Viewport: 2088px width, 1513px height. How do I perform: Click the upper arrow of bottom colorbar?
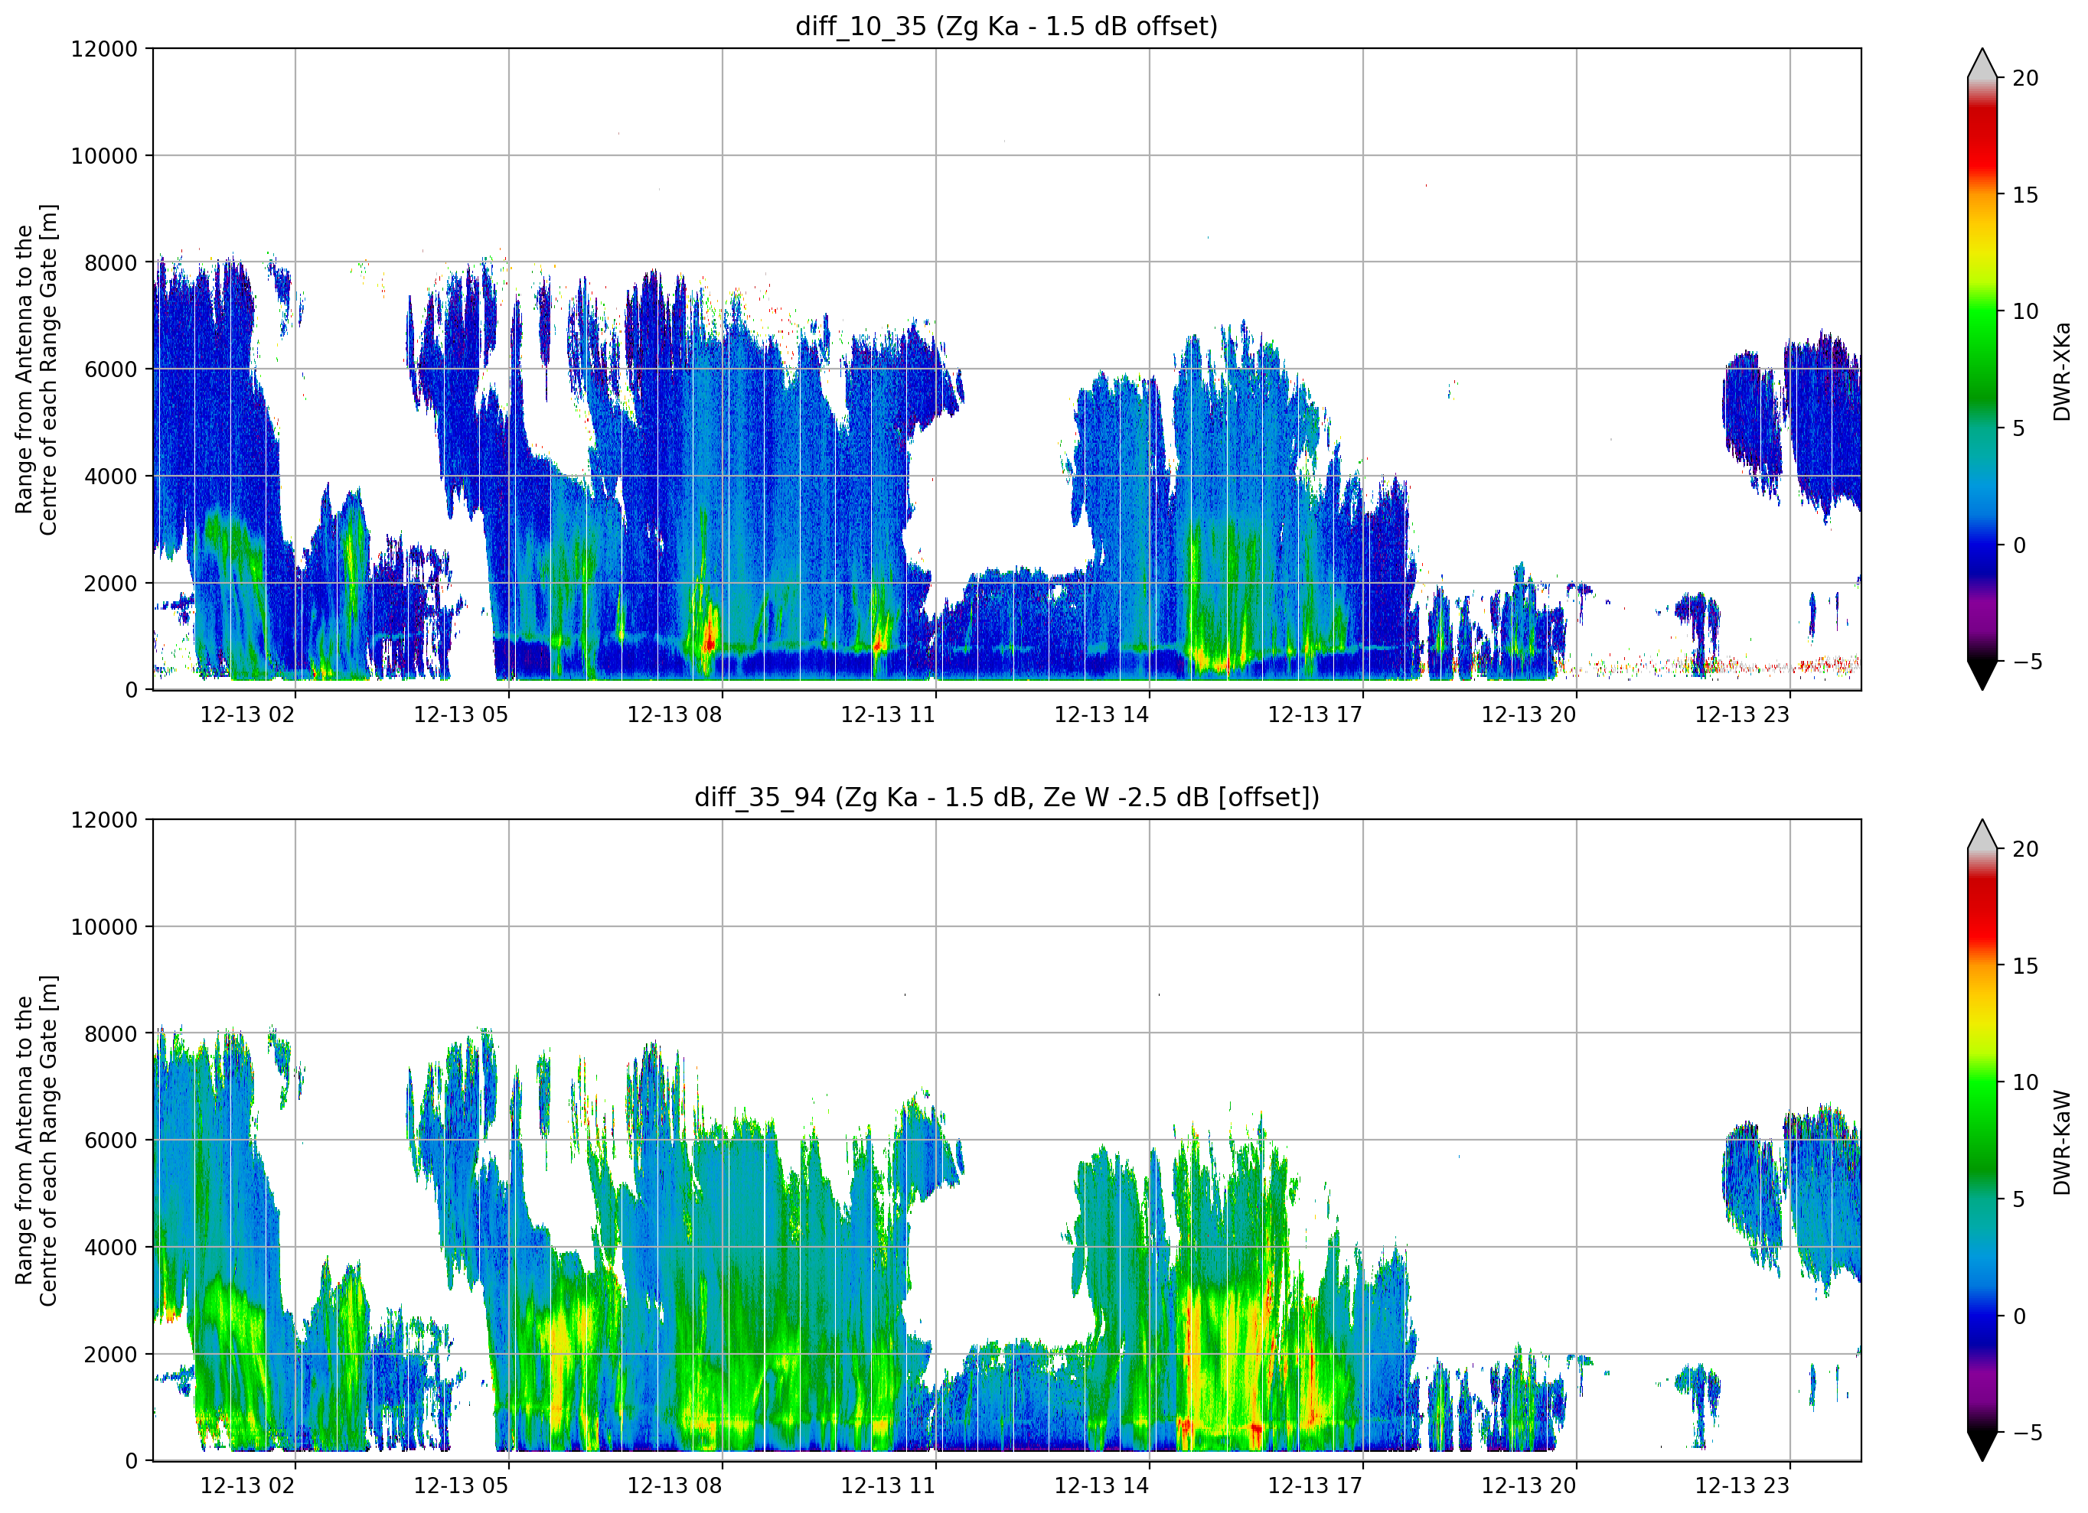click(x=1982, y=835)
